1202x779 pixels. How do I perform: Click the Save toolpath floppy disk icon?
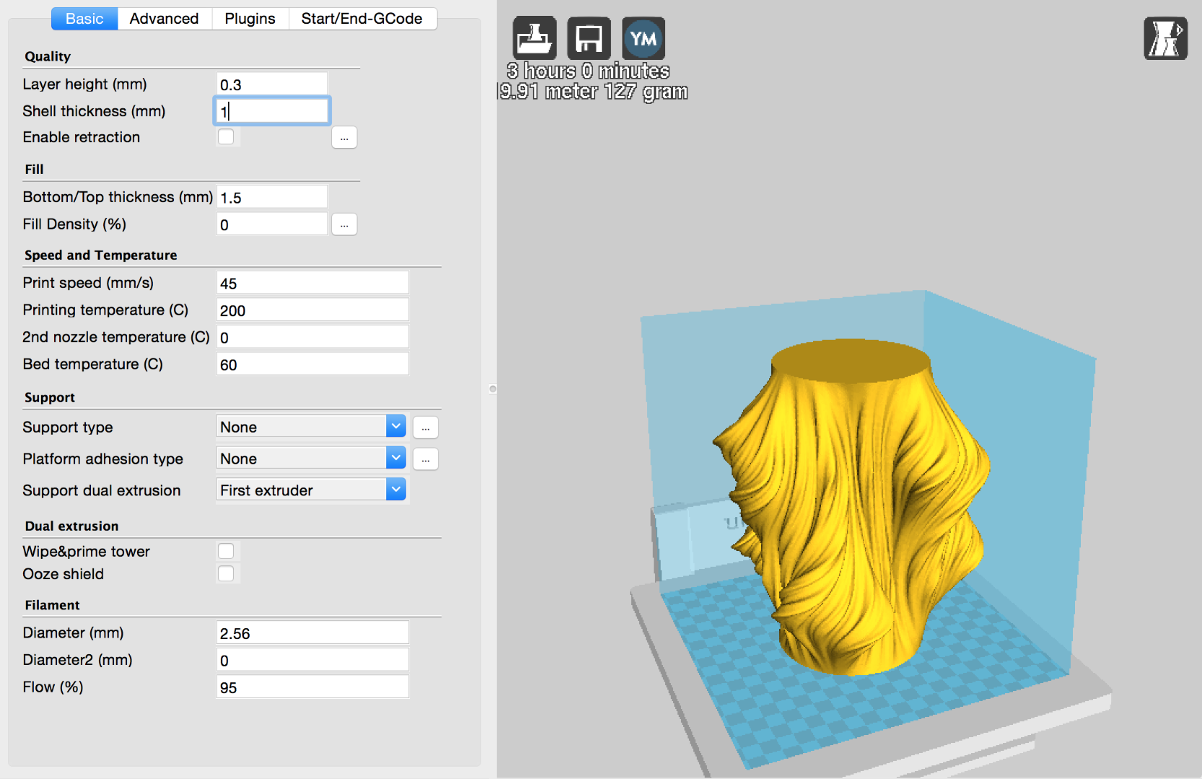pos(589,38)
